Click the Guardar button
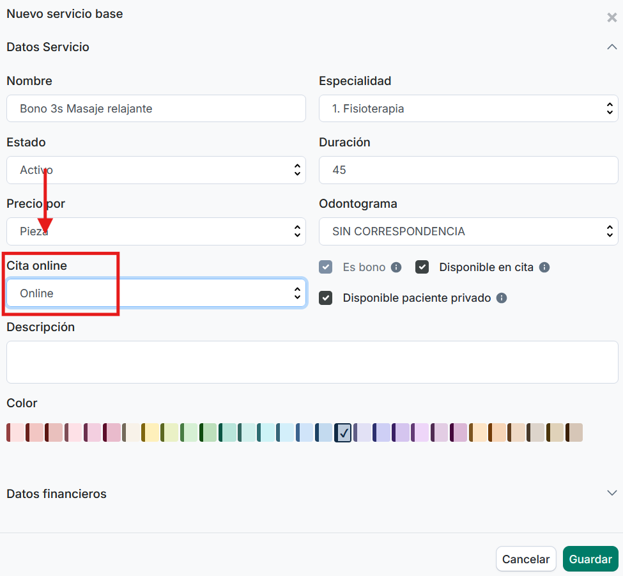The height and width of the screenshot is (576, 623). [x=590, y=559]
